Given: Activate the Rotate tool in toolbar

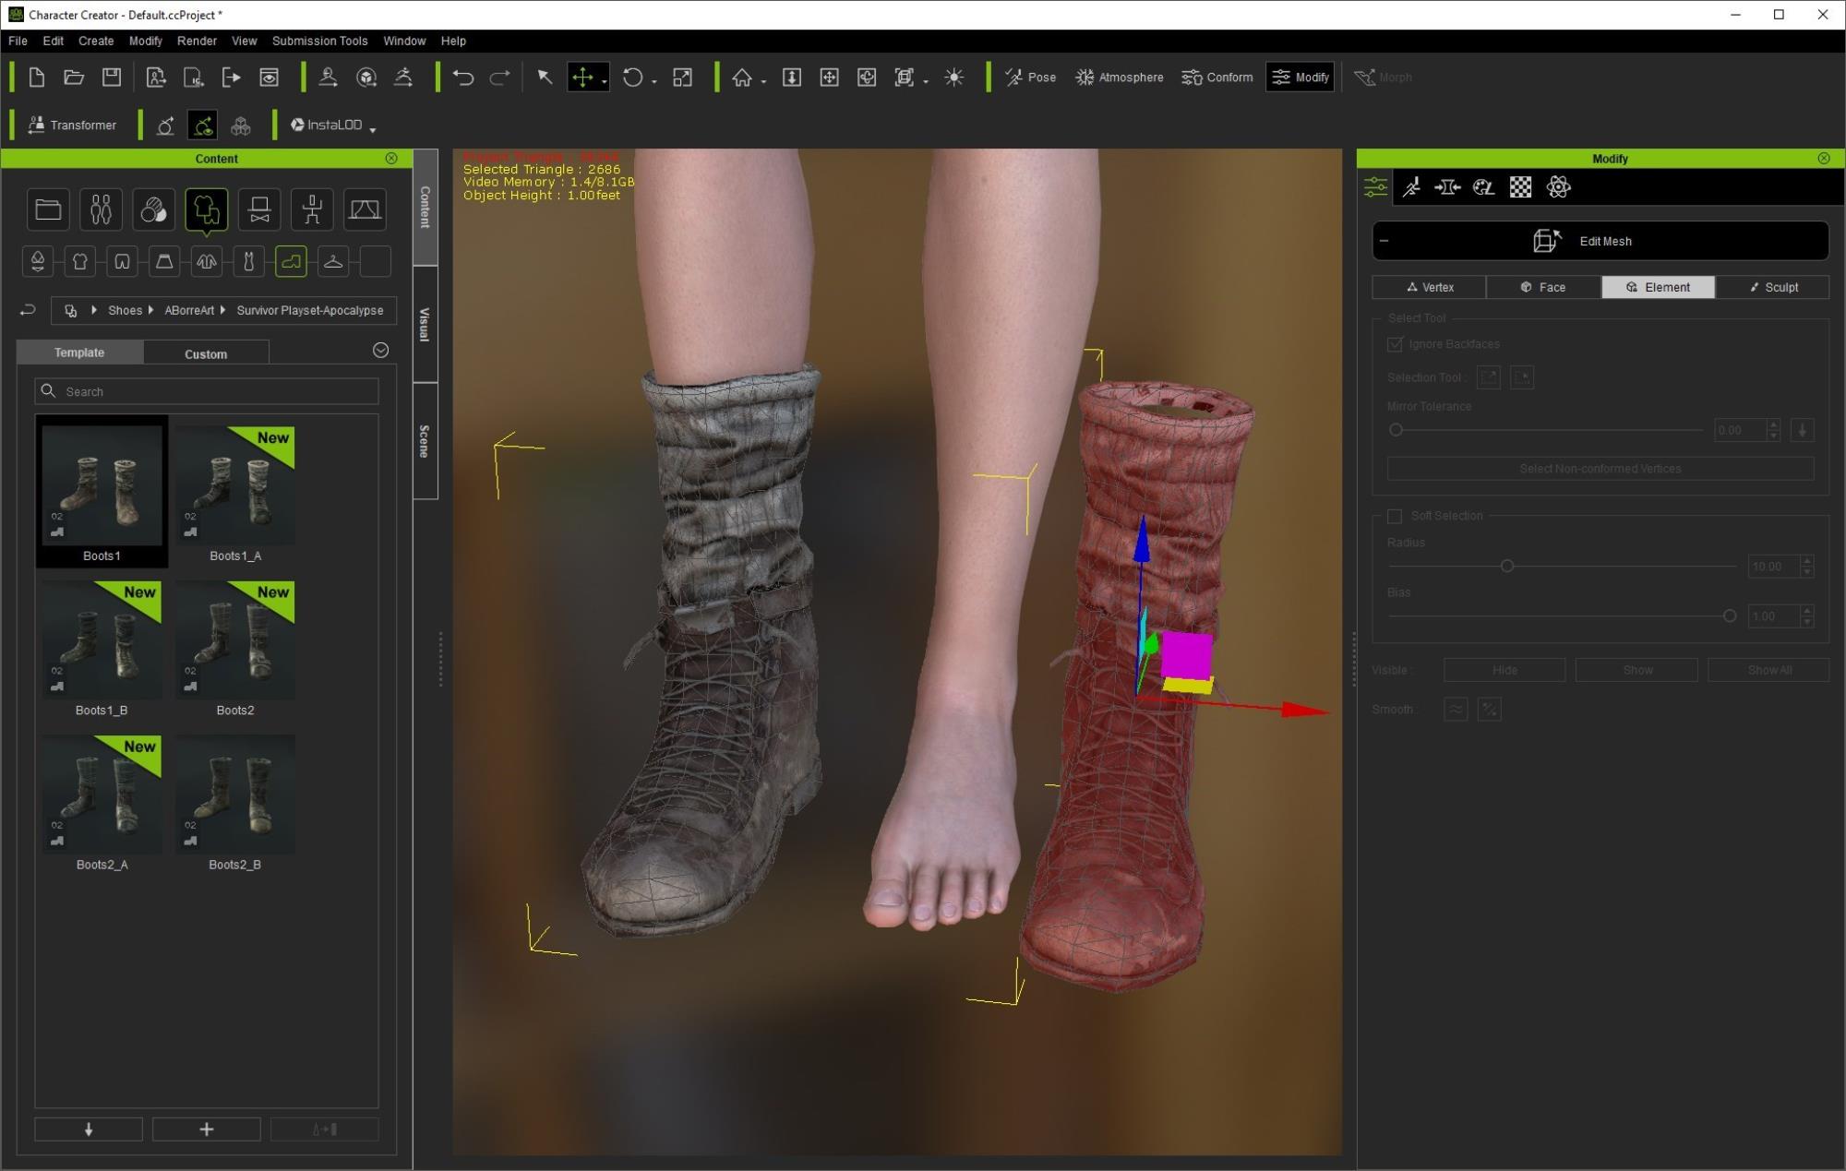Looking at the screenshot, I should click(x=632, y=78).
